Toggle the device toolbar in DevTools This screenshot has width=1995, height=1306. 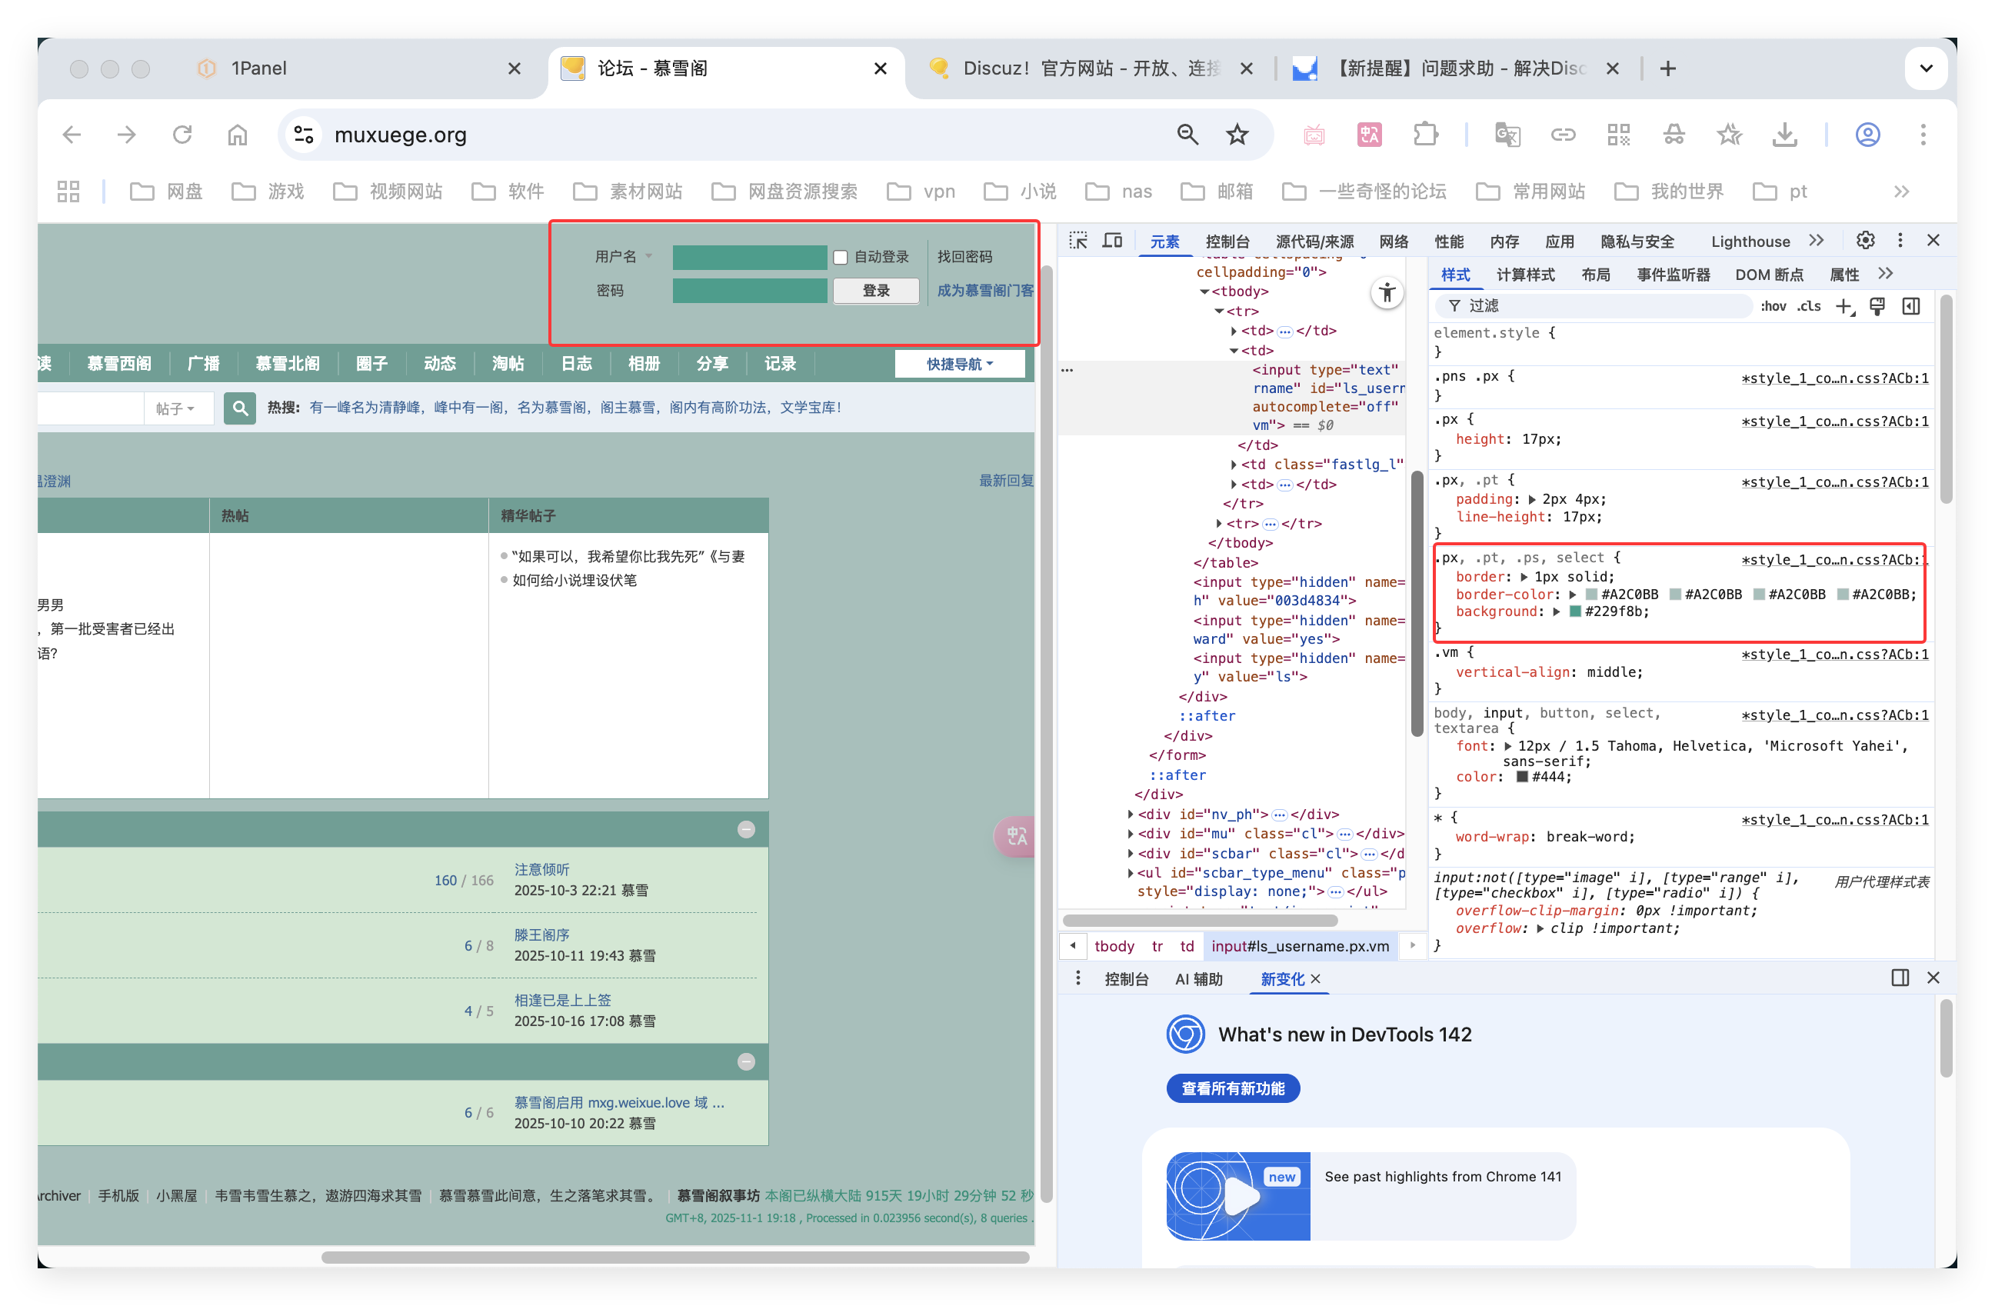(x=1112, y=241)
